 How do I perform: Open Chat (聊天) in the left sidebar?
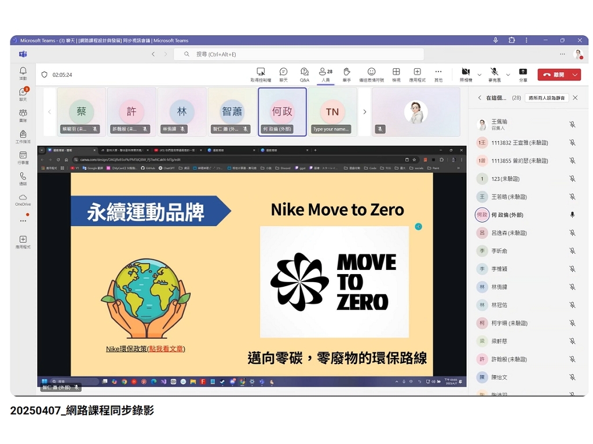click(23, 94)
